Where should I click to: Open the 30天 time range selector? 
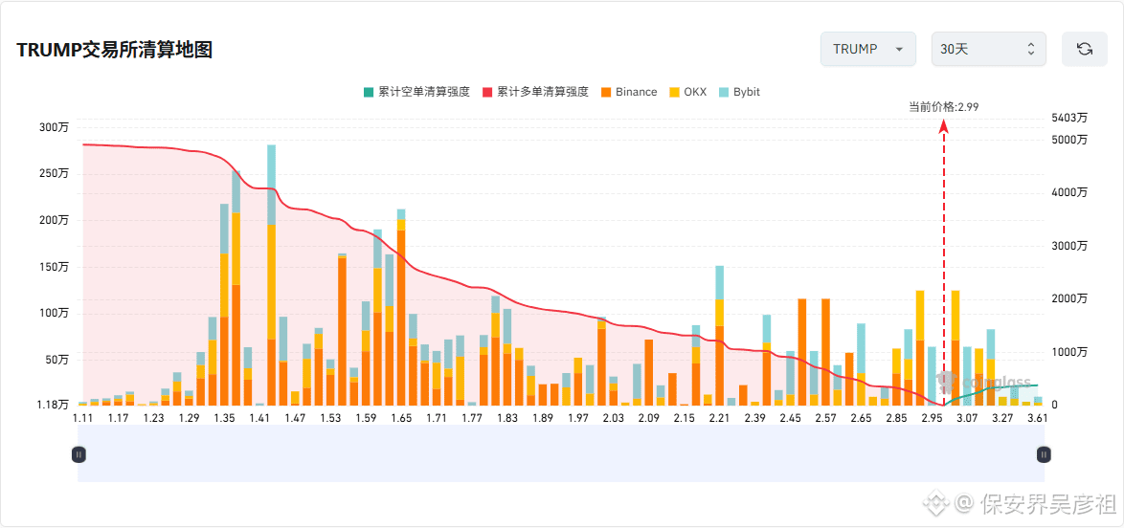coord(988,49)
